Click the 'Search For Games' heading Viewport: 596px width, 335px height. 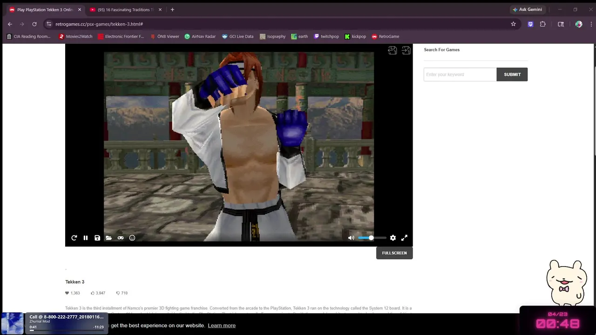pyautogui.click(x=441, y=50)
